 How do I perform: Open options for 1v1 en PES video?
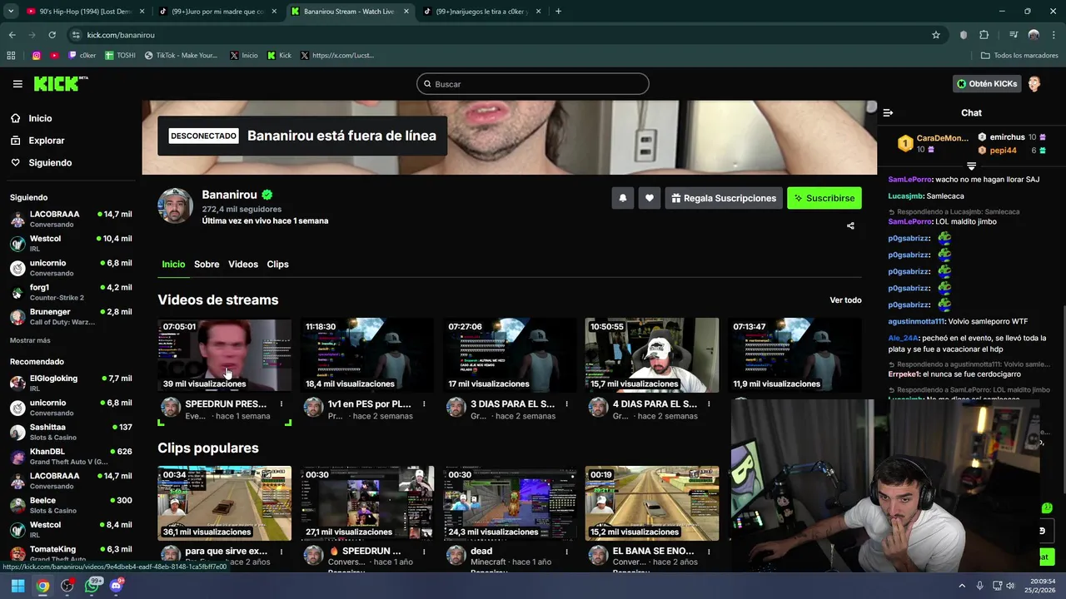coord(424,404)
